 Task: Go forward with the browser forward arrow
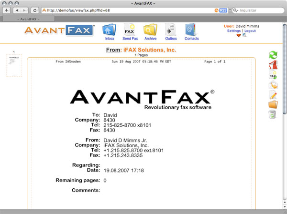click(x=24, y=10)
